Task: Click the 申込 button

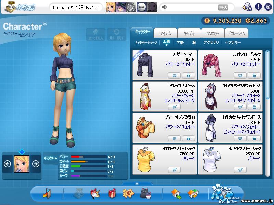Action: tap(223, 7)
